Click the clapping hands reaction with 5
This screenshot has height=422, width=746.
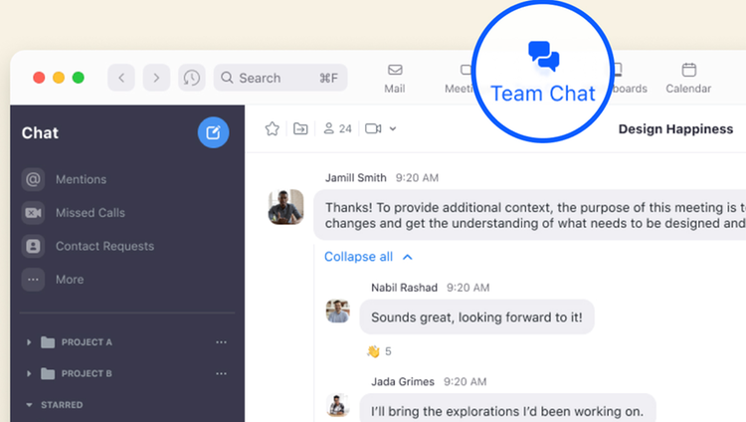(x=379, y=351)
